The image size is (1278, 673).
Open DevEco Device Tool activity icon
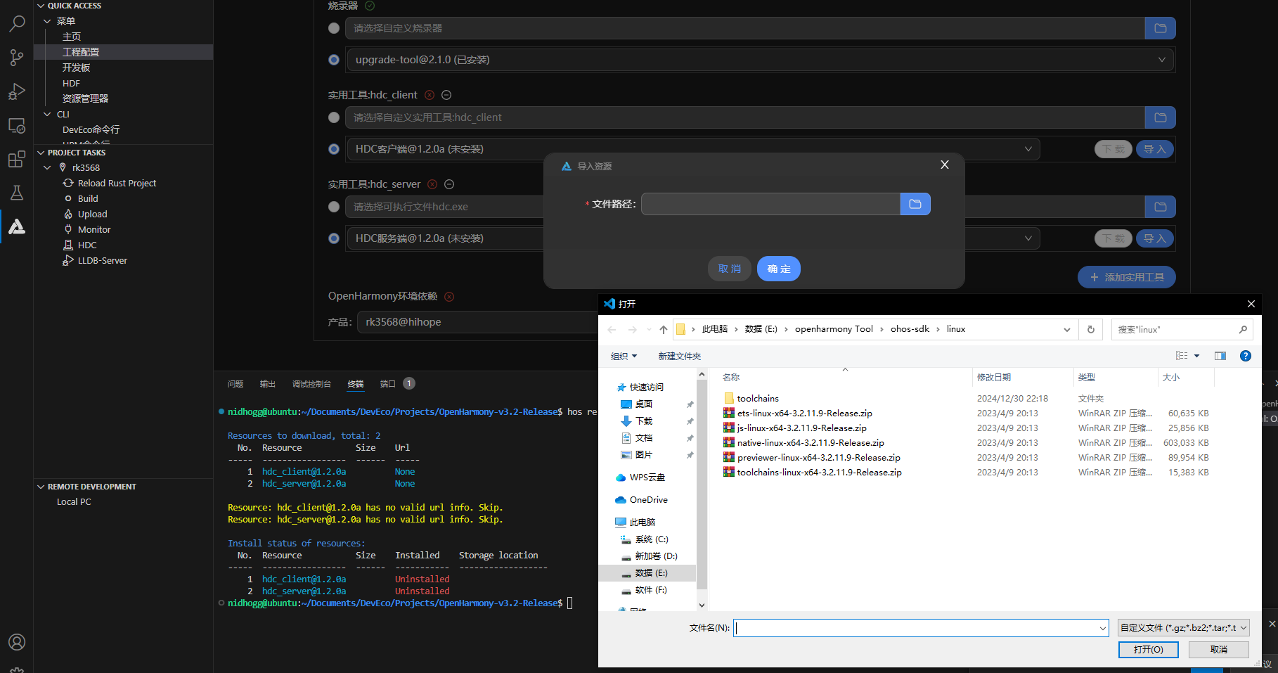click(x=17, y=226)
